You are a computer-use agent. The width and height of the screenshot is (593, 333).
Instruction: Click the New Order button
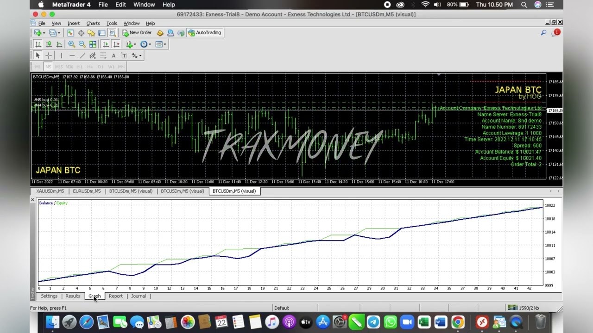coord(137,33)
